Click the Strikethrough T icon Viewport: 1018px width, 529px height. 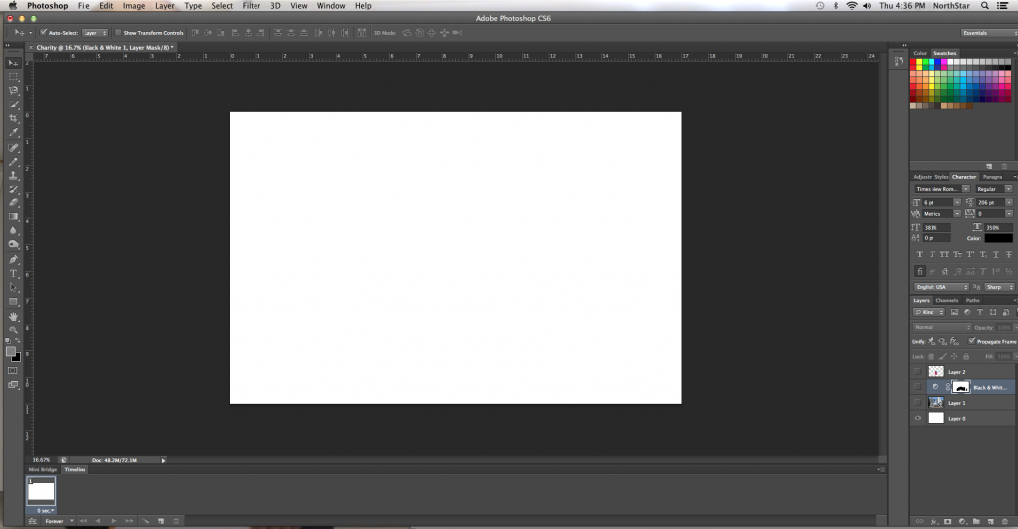tap(1008, 254)
